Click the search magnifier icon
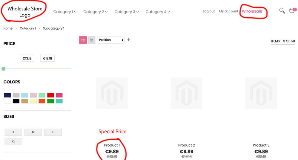 282,11
